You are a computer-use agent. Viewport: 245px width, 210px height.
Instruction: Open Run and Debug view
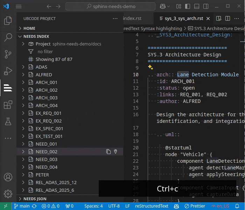click(8, 71)
